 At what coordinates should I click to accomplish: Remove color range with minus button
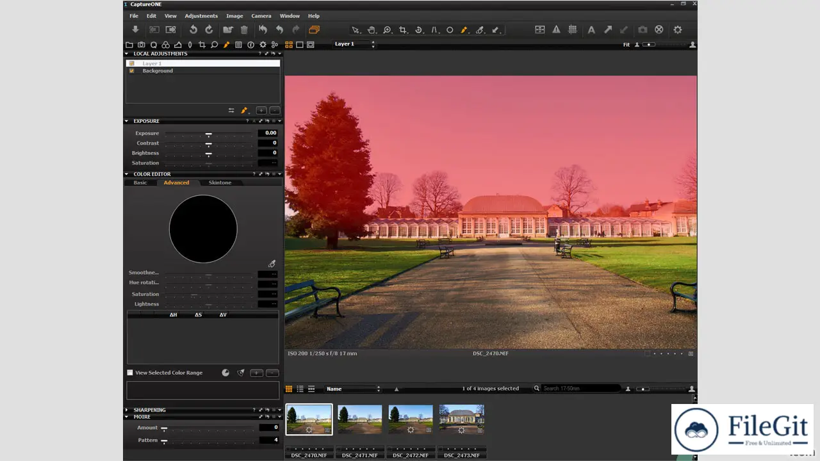tap(272, 373)
